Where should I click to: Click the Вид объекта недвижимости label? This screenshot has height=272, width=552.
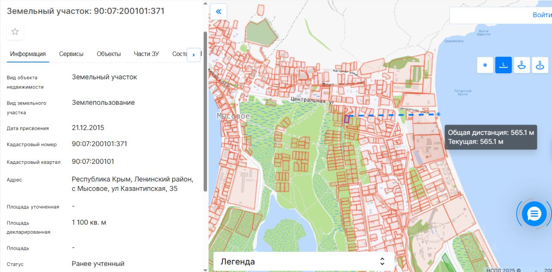25,82
